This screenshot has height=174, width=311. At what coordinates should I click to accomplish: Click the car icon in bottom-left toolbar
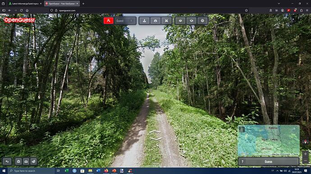(x=26, y=161)
